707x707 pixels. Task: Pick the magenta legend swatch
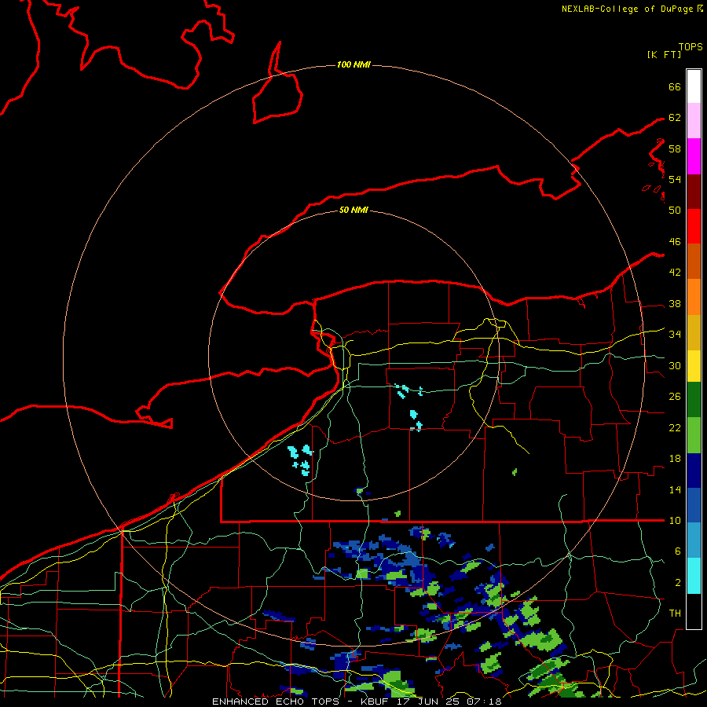tap(694, 156)
